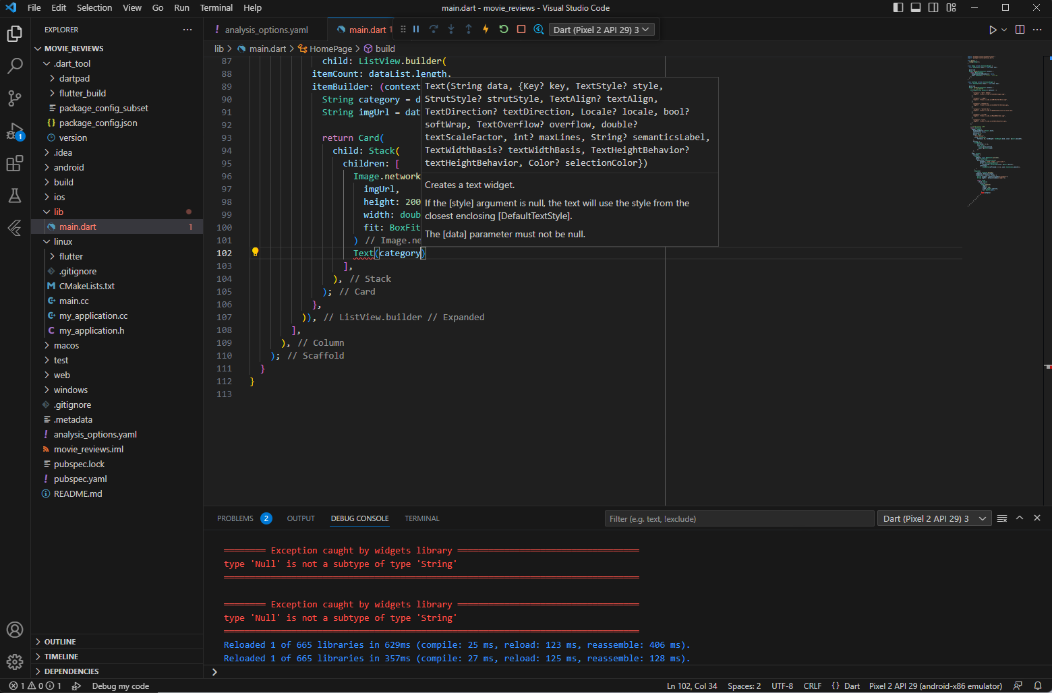Pause the debug session
The image size is (1052, 693).
click(416, 29)
